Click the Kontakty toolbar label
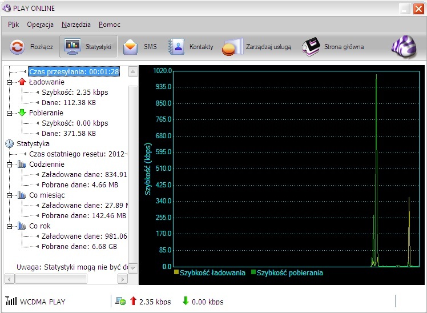 202,47
